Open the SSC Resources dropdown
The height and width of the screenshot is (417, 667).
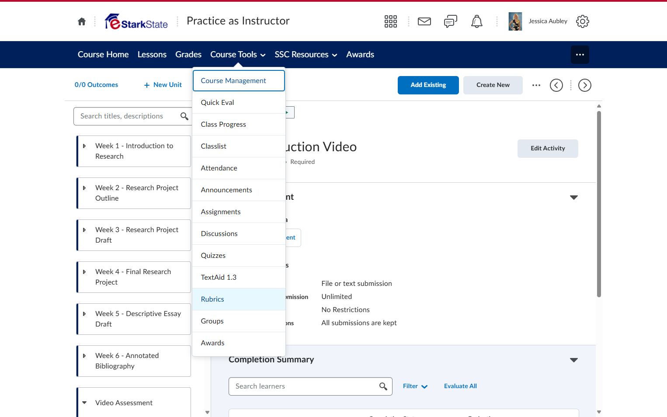(x=306, y=55)
